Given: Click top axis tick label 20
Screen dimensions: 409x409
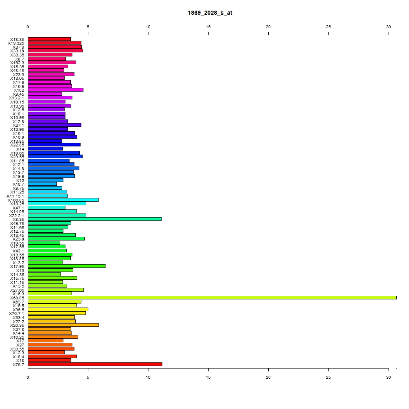Looking at the screenshot, I should [268, 27].
